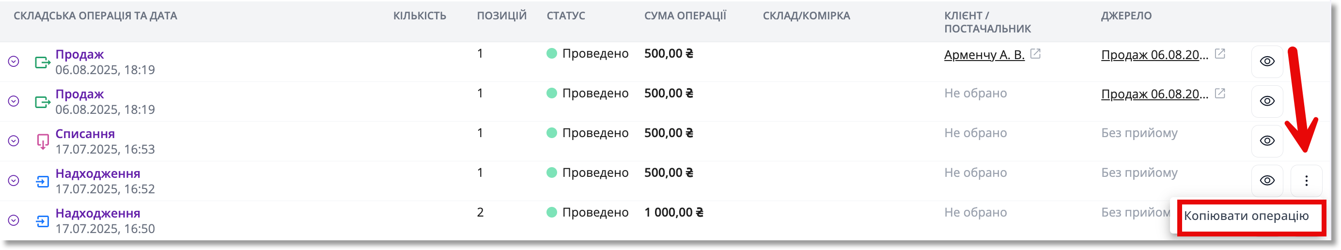Click the eye icon for Надходження 16:52
The image size is (1341, 250).
pos(1267,180)
